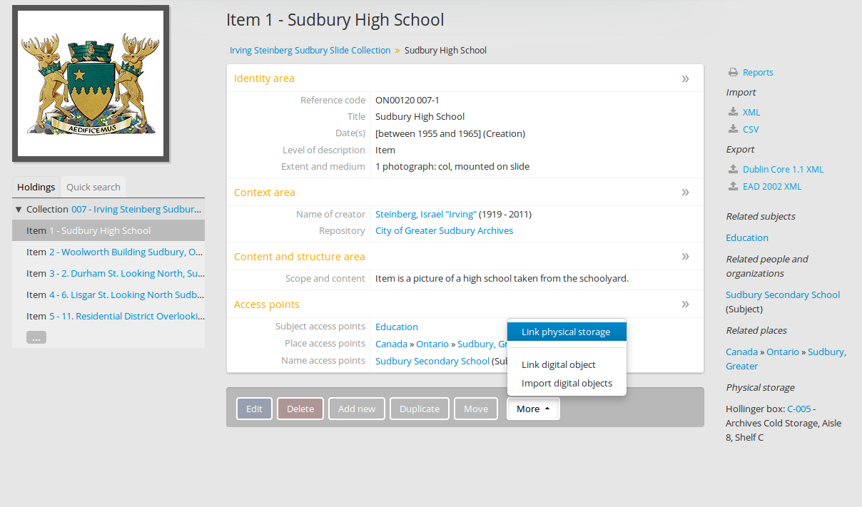Expand the Context area chevron icon
This screenshot has height=507, width=862.
685,193
